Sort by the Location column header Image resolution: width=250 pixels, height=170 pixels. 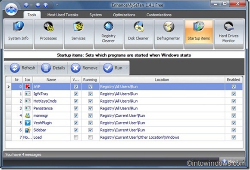click(x=162, y=80)
